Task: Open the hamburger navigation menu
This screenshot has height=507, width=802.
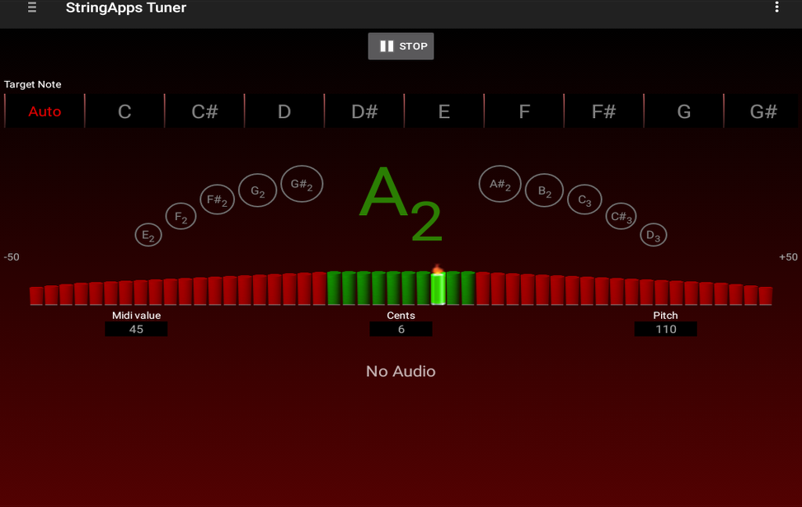Action: coord(32,7)
